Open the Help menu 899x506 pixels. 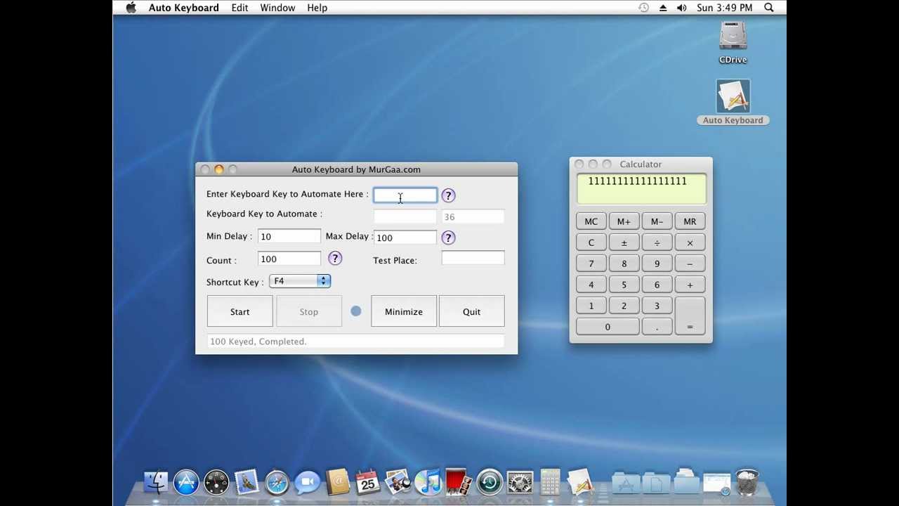coord(317,8)
